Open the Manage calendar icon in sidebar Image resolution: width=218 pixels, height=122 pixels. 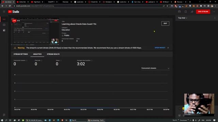click(4, 30)
